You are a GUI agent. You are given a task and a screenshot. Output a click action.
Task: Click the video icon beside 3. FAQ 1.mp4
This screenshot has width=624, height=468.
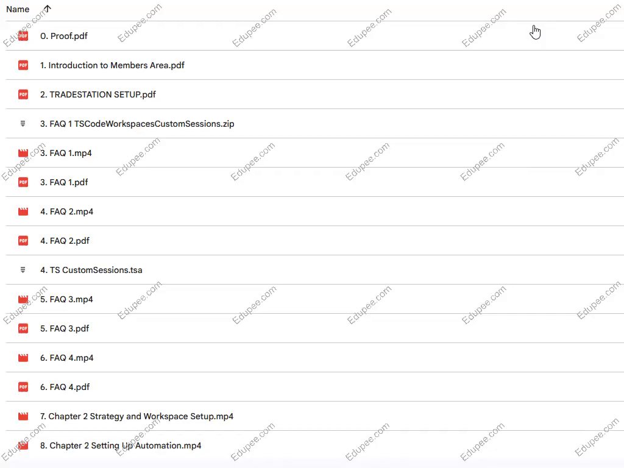(23, 153)
